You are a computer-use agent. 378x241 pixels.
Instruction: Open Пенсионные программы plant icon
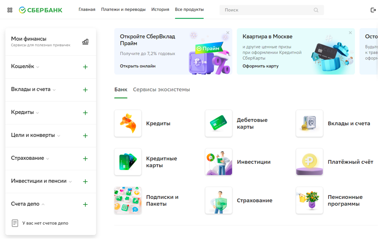(x=309, y=200)
